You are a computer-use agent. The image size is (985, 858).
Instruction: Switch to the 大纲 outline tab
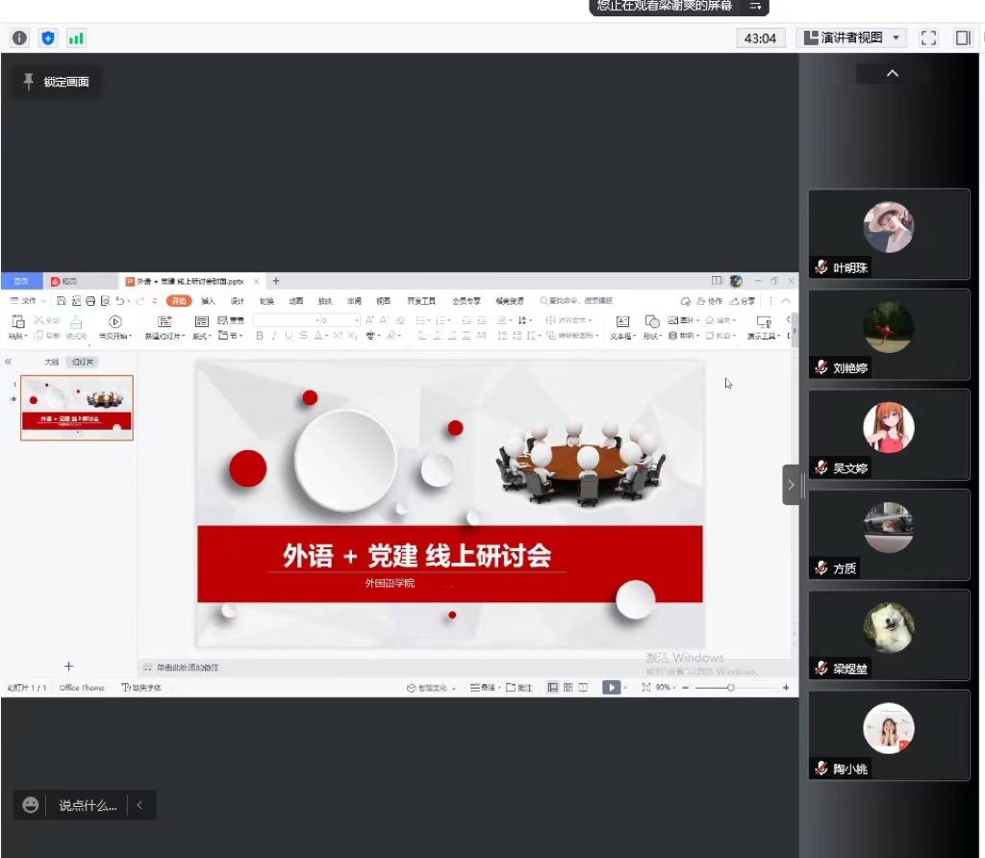point(51,362)
